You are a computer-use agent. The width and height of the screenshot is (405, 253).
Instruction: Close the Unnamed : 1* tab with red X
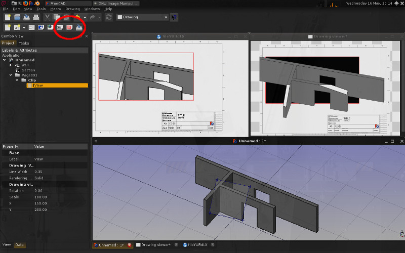pos(130,245)
